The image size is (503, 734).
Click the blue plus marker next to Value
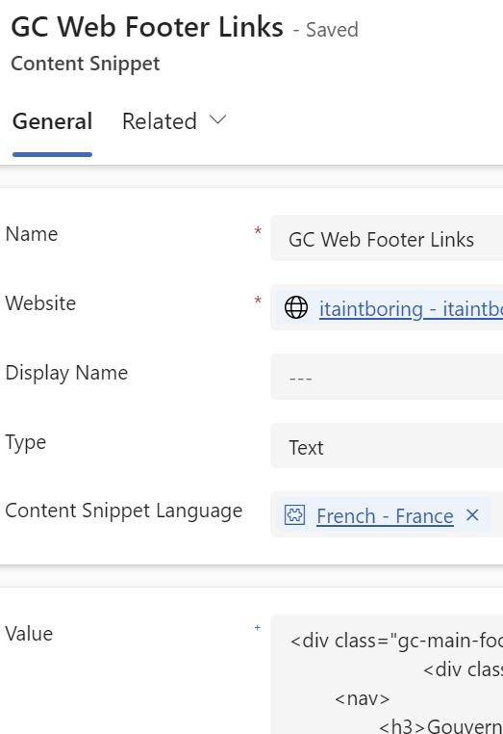pos(257,627)
